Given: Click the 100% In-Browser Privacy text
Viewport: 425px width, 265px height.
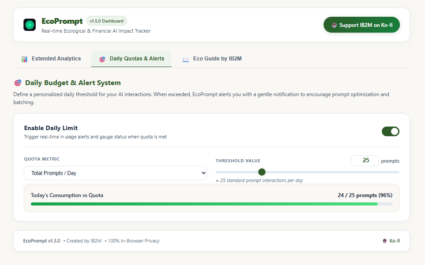Looking at the screenshot, I should pyautogui.click(x=134, y=241).
